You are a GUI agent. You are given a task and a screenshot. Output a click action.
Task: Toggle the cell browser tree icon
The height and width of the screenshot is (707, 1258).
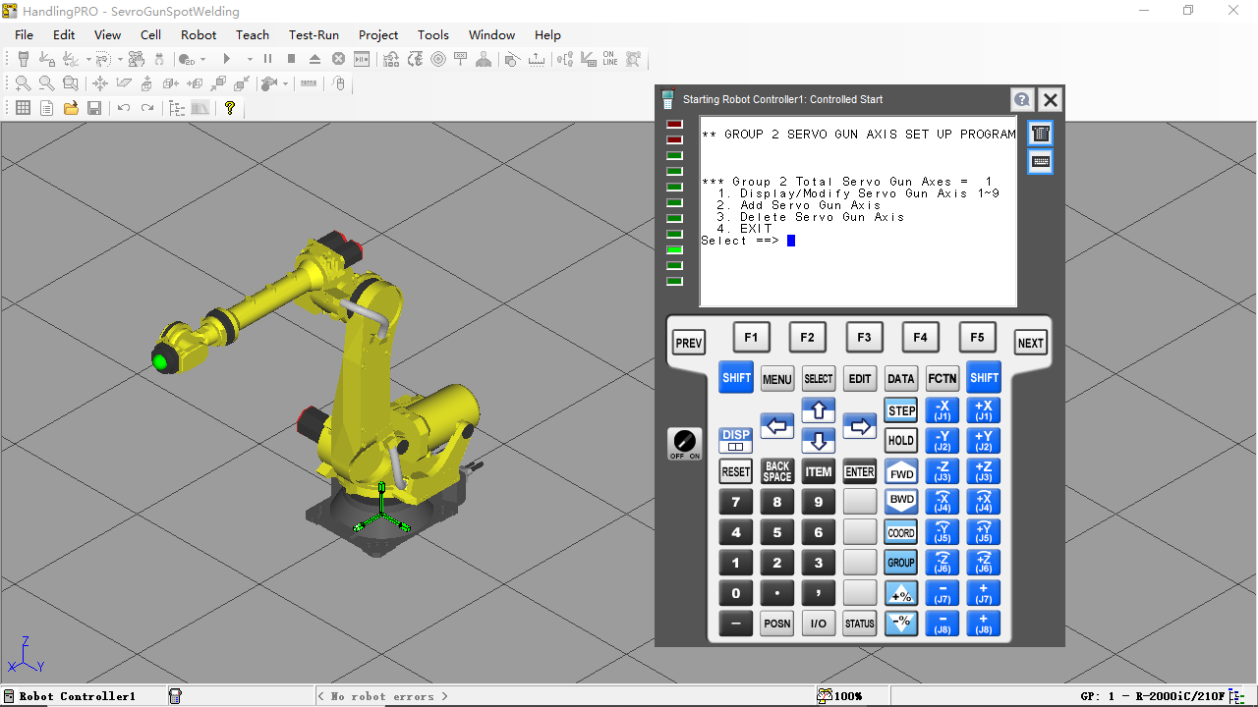tap(177, 108)
